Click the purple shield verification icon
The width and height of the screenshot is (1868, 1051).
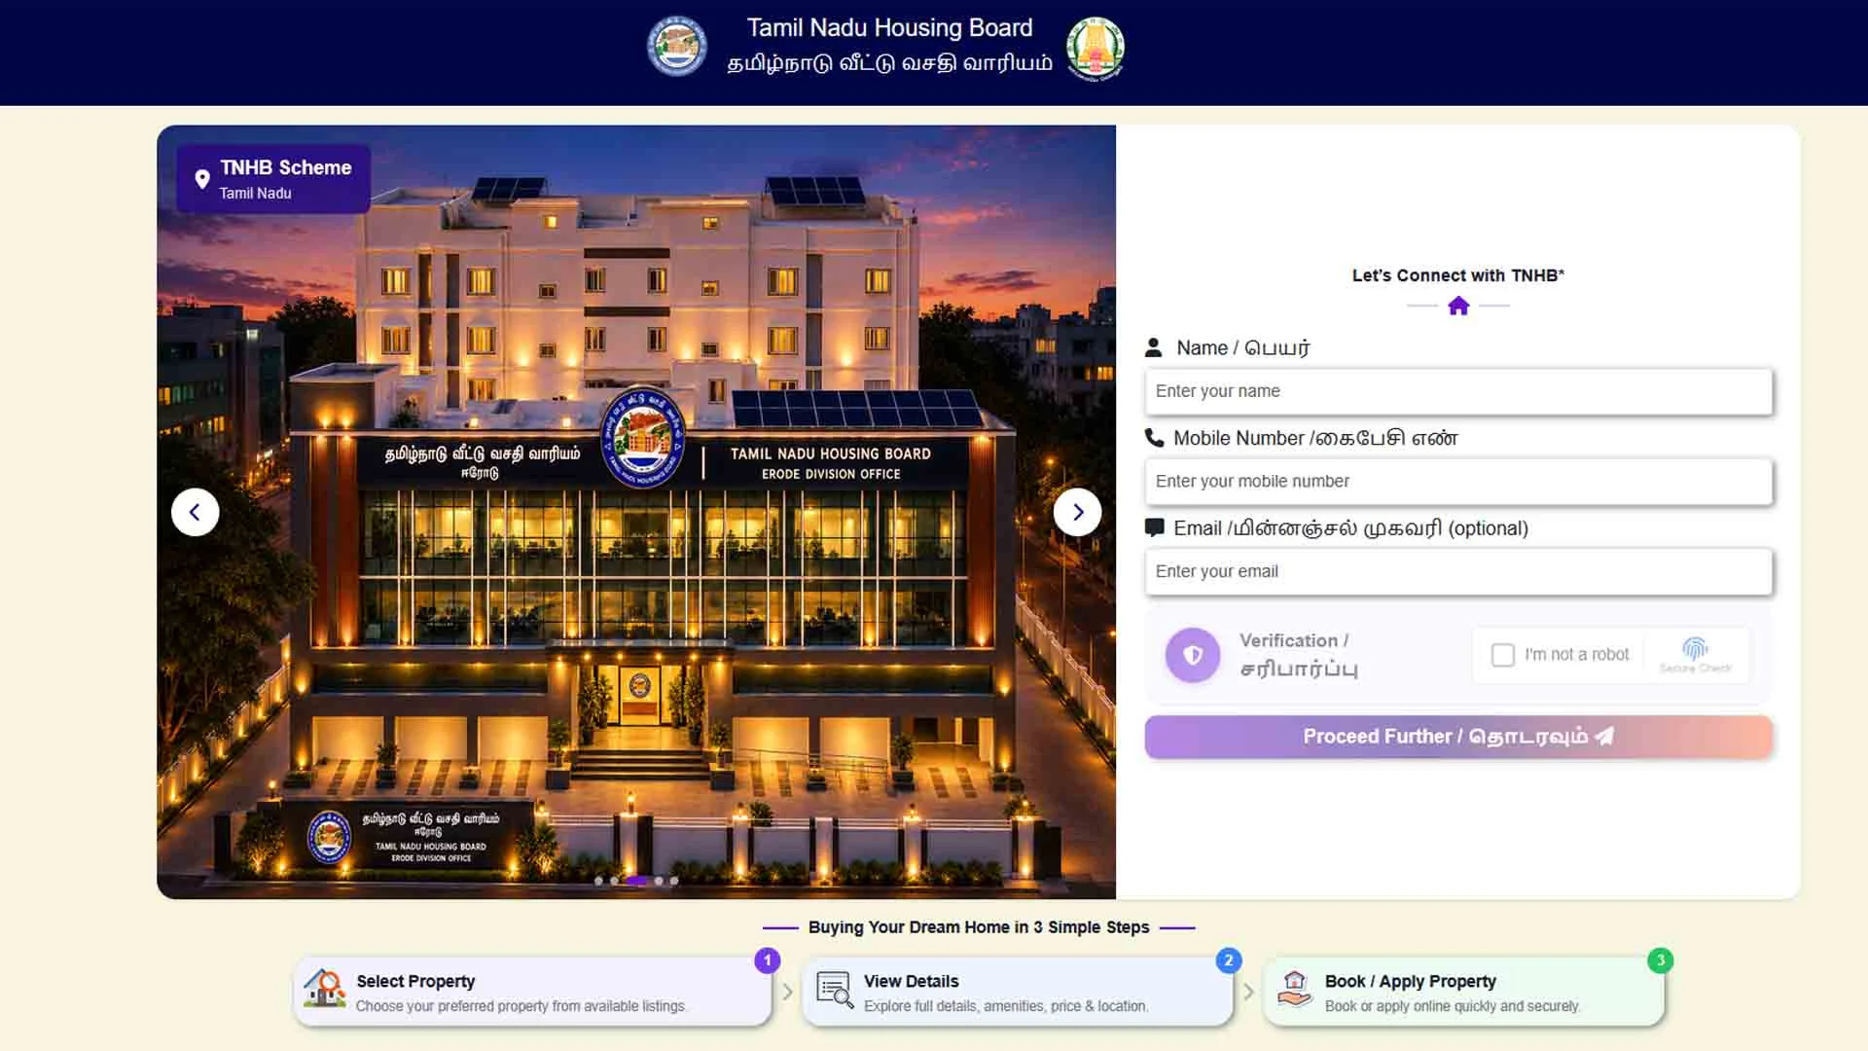pos(1193,655)
